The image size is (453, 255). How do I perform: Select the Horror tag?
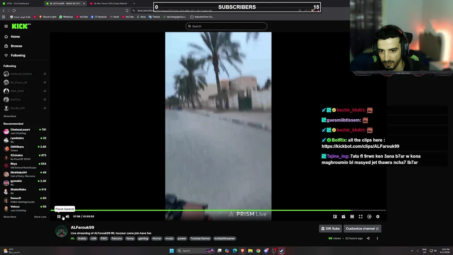point(157,238)
